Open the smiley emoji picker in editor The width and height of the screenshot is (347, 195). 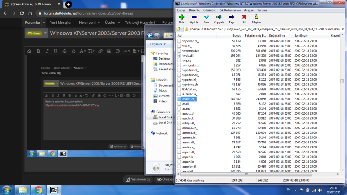tap(118, 51)
